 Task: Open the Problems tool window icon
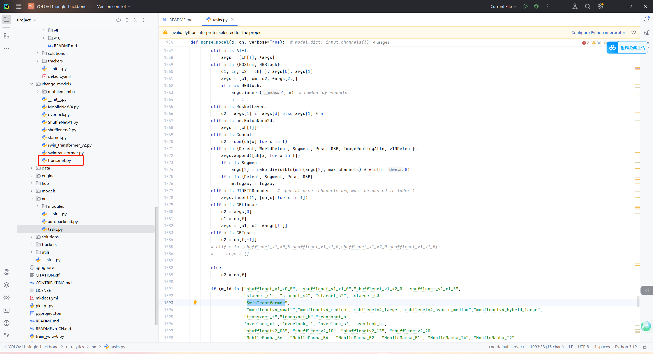(7, 323)
